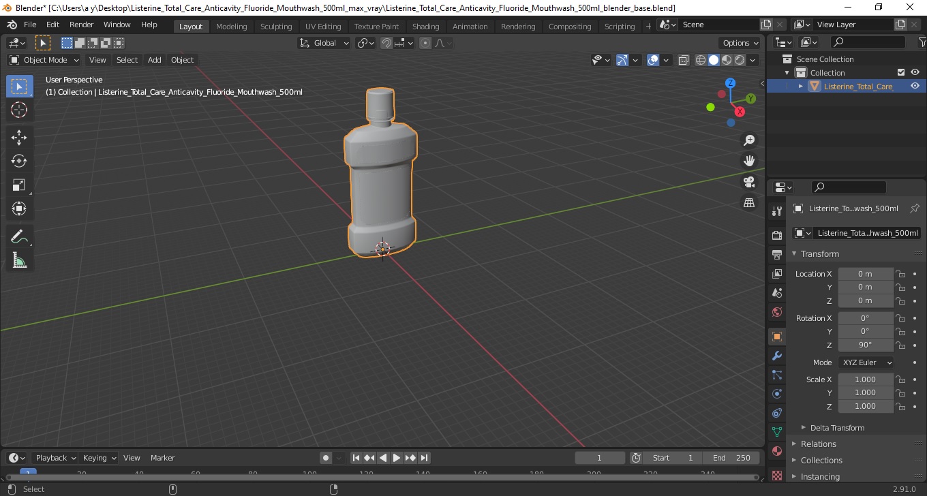The width and height of the screenshot is (927, 496).
Task: Open Output properties tab
Action: pos(776,255)
